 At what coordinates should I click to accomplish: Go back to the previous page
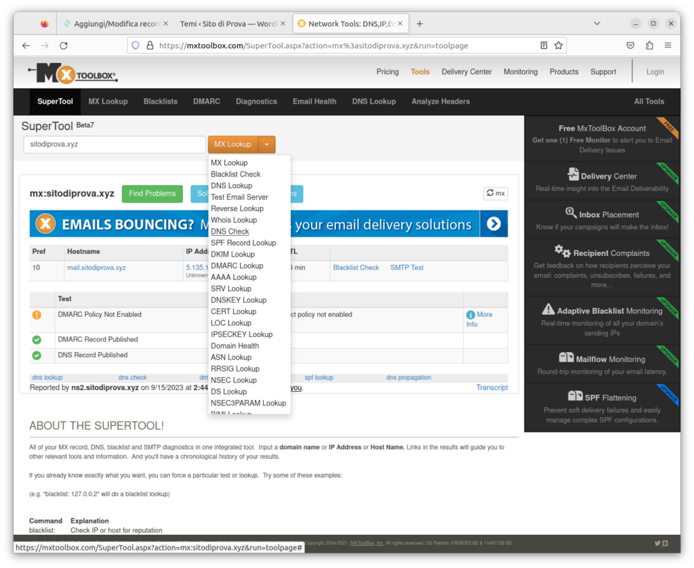[26, 45]
